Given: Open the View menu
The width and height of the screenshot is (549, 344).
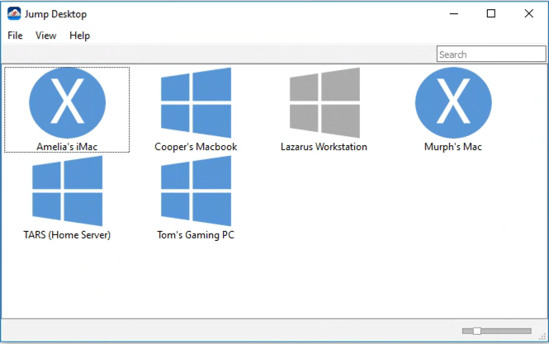Looking at the screenshot, I should 46,35.
